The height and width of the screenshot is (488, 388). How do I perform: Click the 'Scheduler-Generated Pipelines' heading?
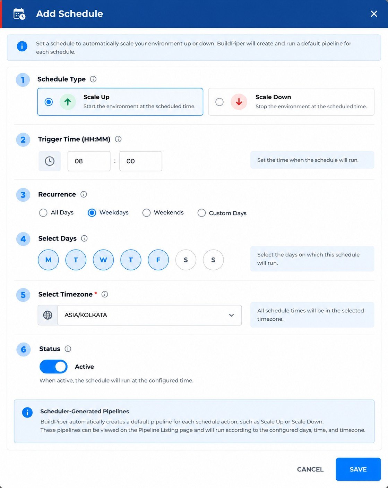coord(85,411)
